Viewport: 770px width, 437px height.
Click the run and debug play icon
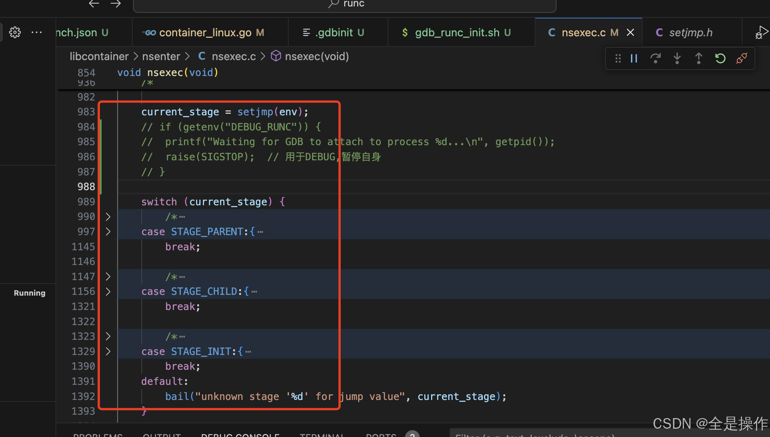[x=761, y=33]
